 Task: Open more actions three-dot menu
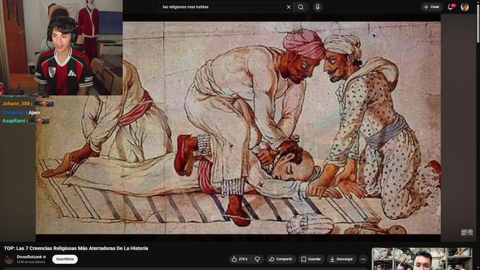point(363,259)
